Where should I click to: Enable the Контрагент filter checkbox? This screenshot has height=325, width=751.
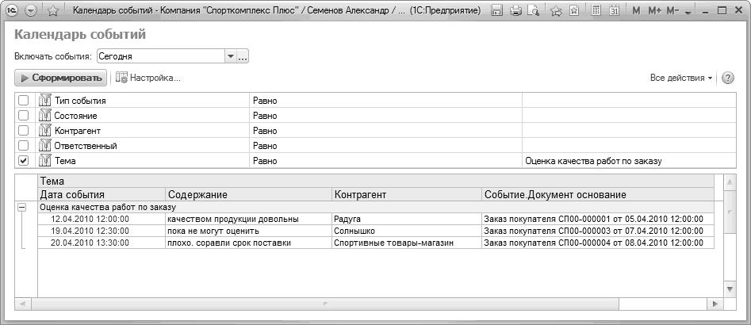pos(23,131)
